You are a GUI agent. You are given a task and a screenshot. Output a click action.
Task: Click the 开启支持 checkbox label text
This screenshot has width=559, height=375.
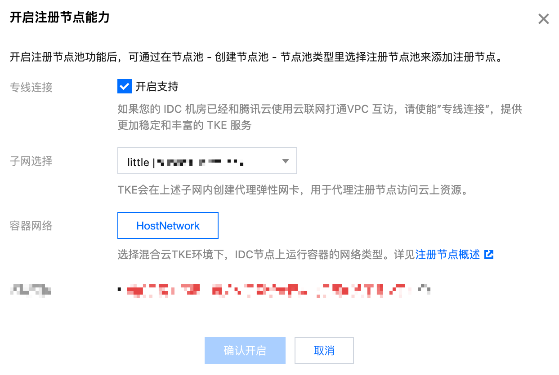click(157, 87)
